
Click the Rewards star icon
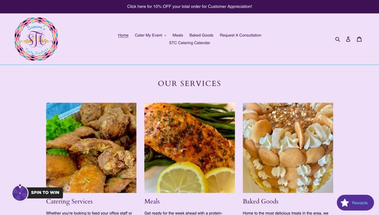[345, 203]
